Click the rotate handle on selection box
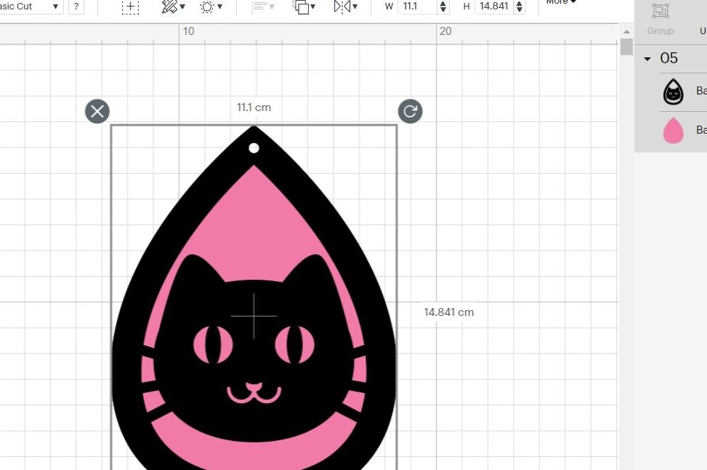 click(x=410, y=111)
